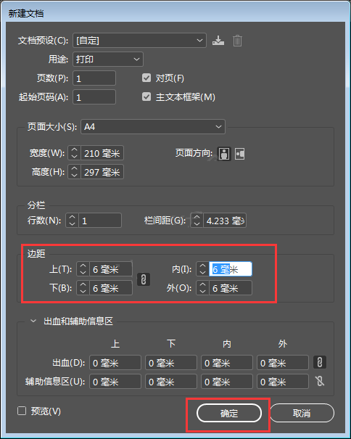
Task: Click the 确定 button
Action: [x=229, y=413]
